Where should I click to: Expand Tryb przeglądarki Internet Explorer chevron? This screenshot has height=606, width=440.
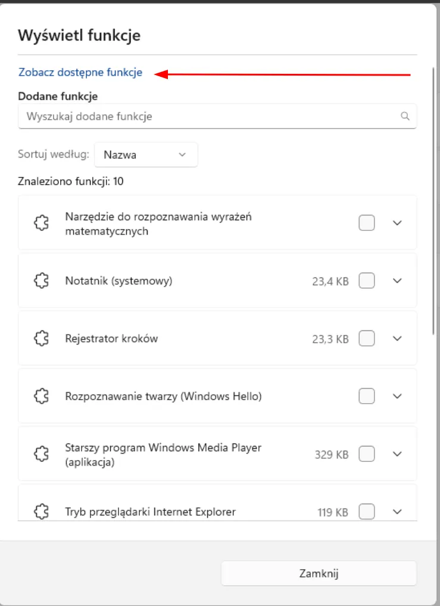click(398, 511)
